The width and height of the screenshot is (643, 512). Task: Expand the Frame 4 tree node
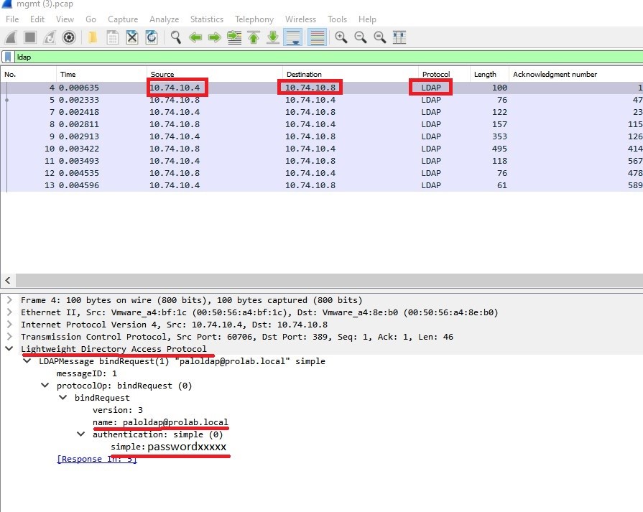pyautogui.click(x=9, y=300)
